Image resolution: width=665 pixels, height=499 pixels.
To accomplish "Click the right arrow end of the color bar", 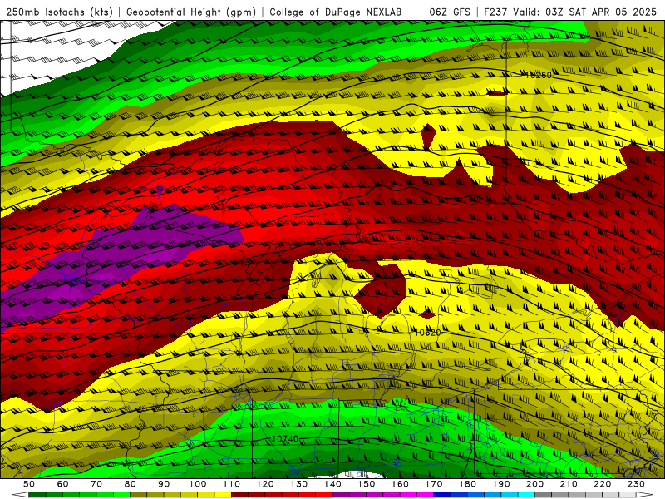I will [645, 495].
